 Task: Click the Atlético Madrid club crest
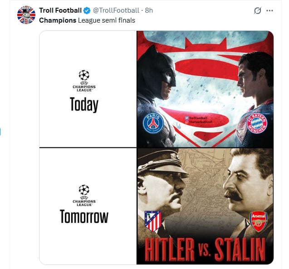[x=152, y=221]
